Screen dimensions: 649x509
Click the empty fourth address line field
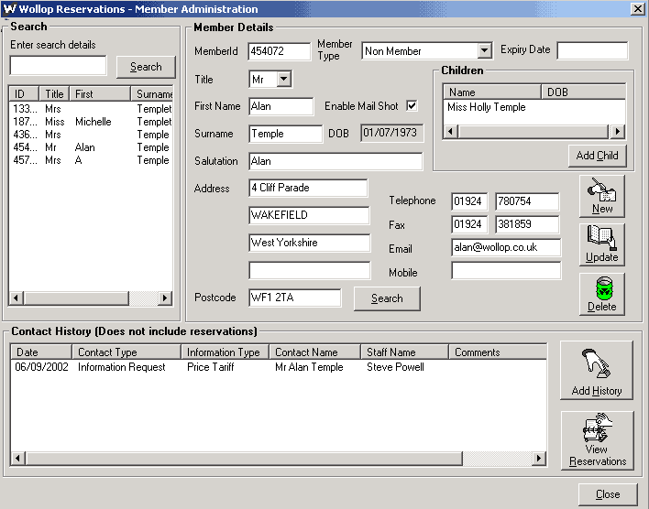coord(310,270)
